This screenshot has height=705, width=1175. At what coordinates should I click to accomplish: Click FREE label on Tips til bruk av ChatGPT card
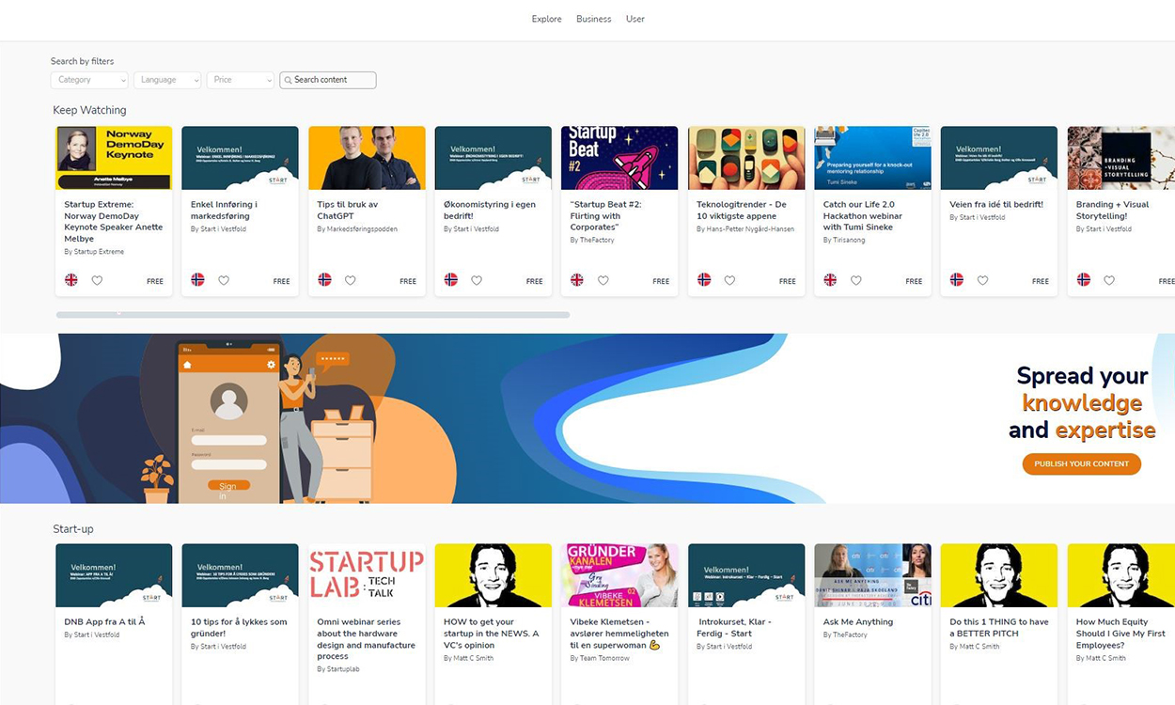coord(408,281)
